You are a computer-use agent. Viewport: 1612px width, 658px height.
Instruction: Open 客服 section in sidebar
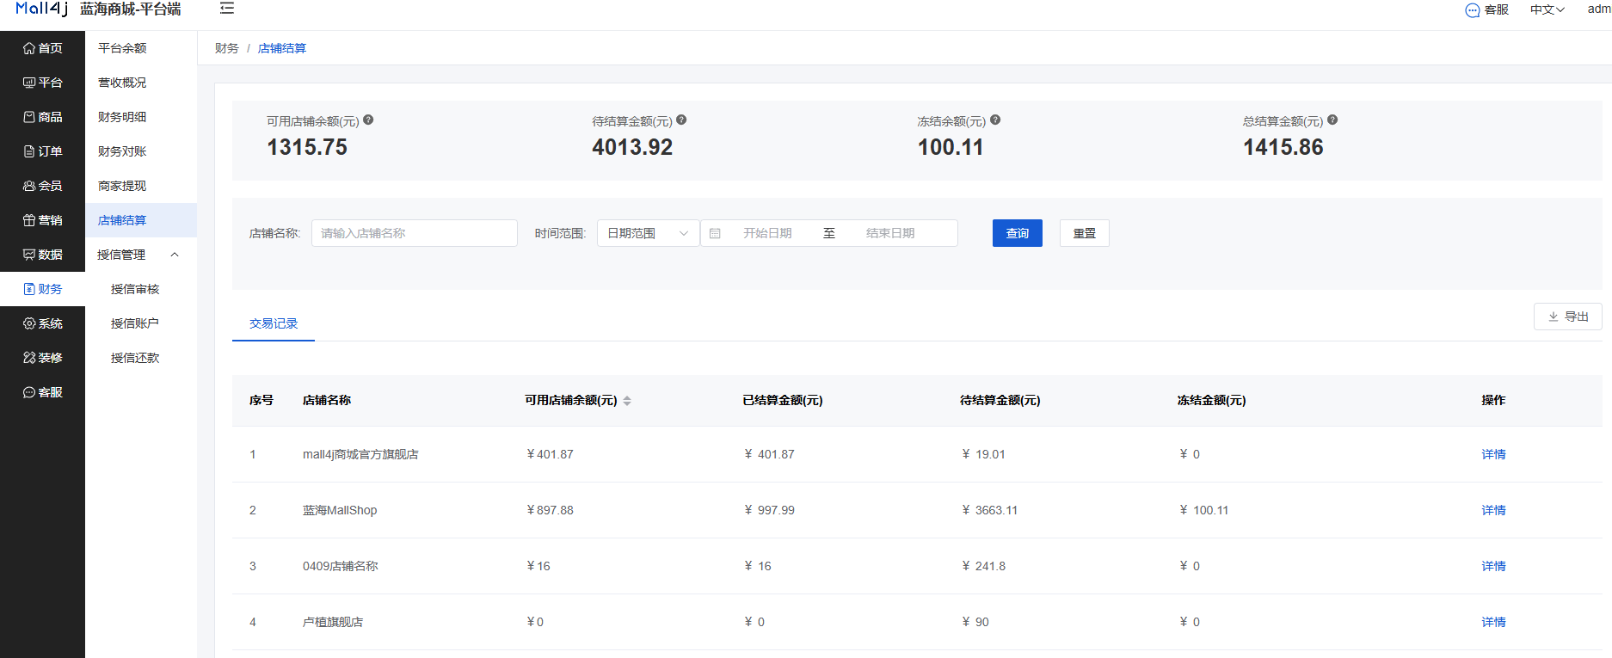click(x=42, y=392)
